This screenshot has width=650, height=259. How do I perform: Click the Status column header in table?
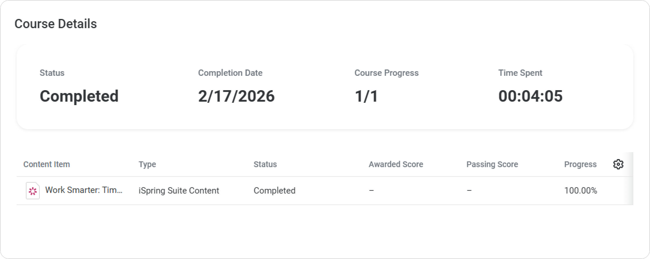point(265,164)
